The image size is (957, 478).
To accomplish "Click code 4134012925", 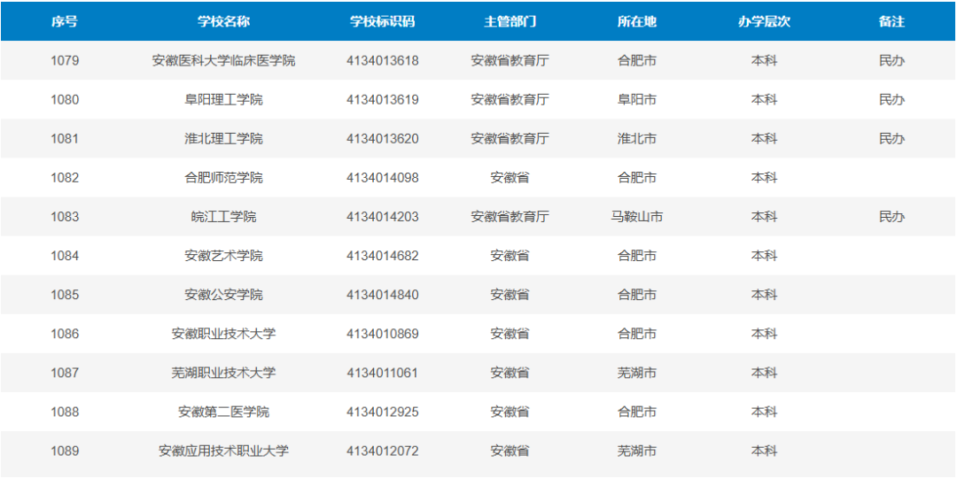I will (x=382, y=412).
